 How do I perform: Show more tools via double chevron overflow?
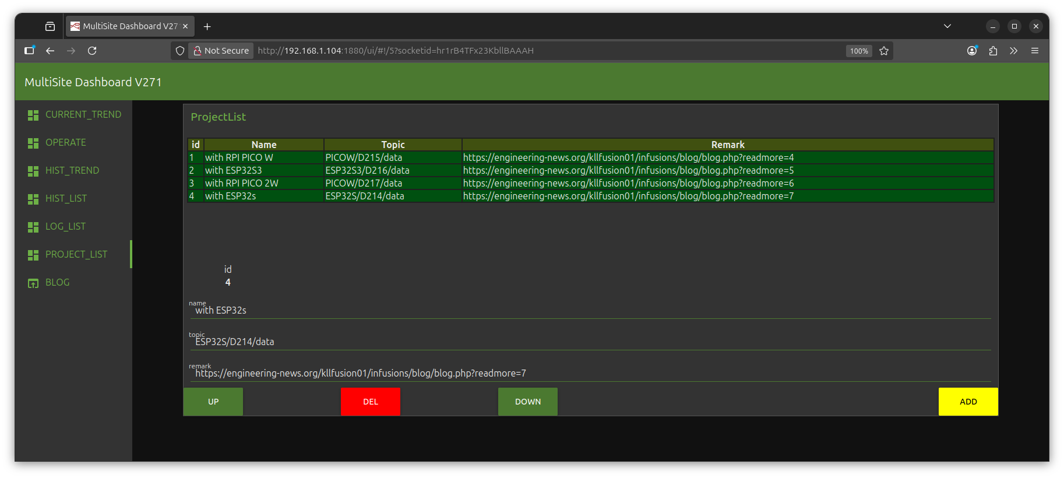[1014, 51]
